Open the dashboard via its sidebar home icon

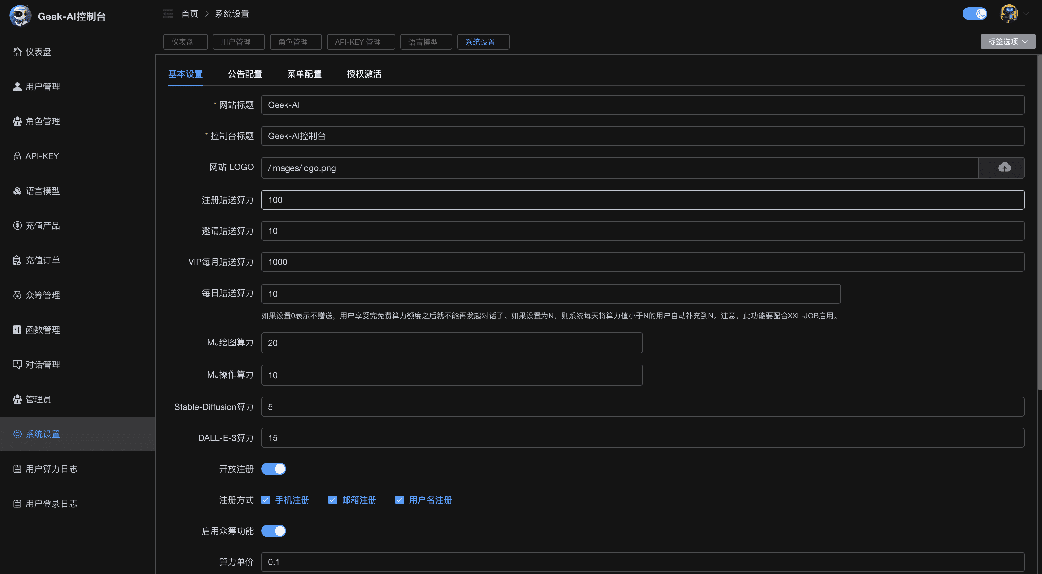17,52
